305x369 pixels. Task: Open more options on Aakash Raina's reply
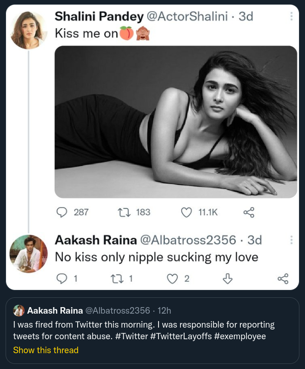(292, 240)
